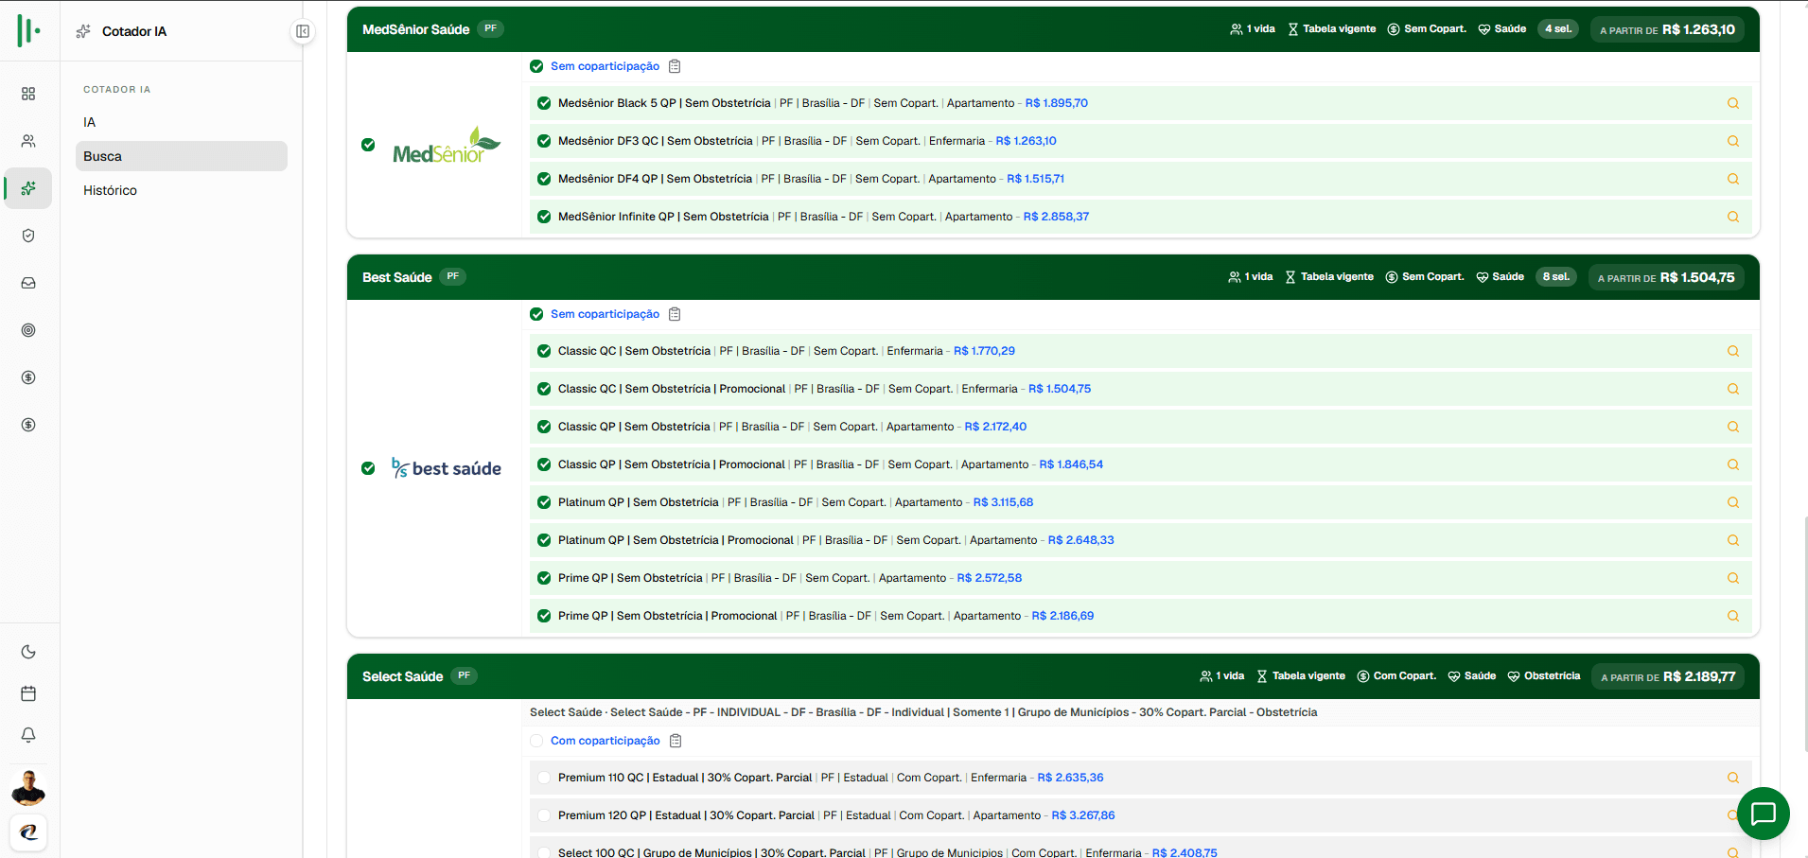Uncheck the MedSênior operator checkbox beside logo

pos(368,145)
